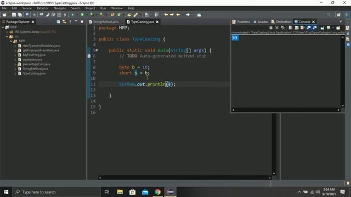This screenshot has width=351, height=197.
Task: Click Remove All Terminated Launches double-X icon
Action: coord(283,28)
